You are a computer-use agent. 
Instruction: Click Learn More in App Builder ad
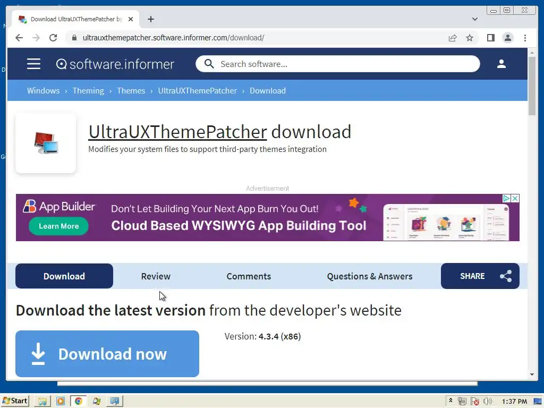pyautogui.click(x=58, y=226)
